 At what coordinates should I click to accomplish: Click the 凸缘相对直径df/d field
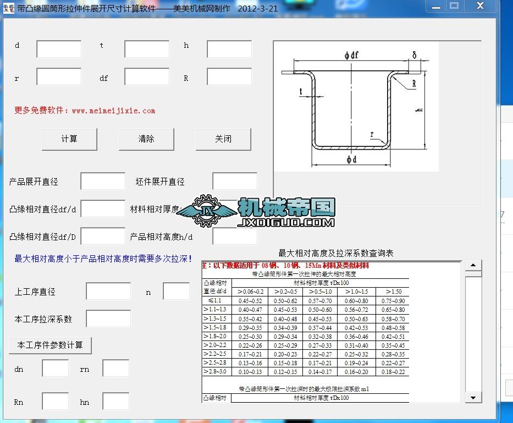103,208
